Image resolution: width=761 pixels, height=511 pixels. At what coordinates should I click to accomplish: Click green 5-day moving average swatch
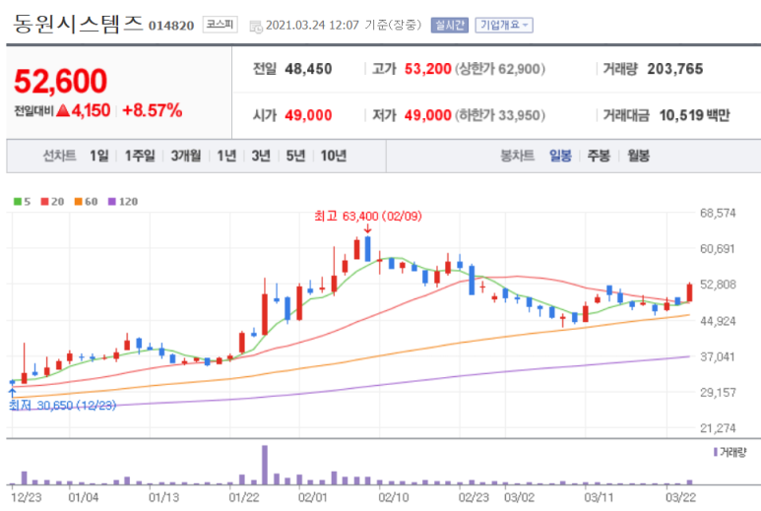click(18, 202)
